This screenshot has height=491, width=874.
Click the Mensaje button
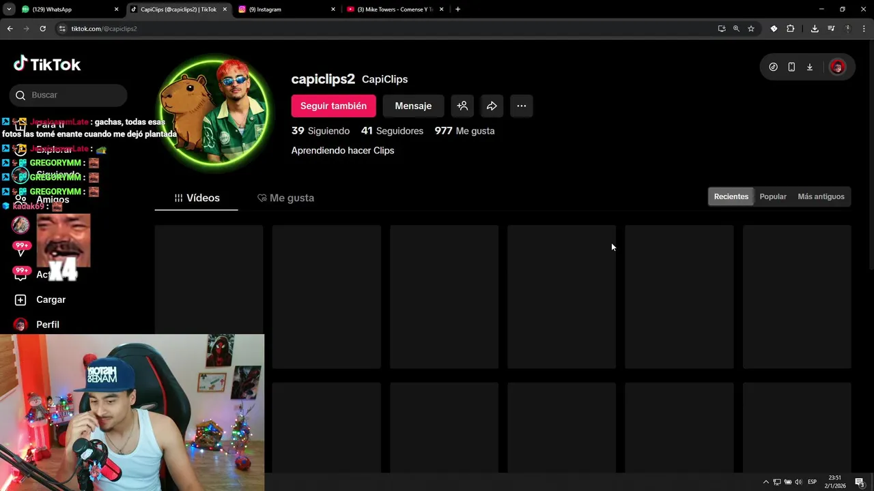413,106
